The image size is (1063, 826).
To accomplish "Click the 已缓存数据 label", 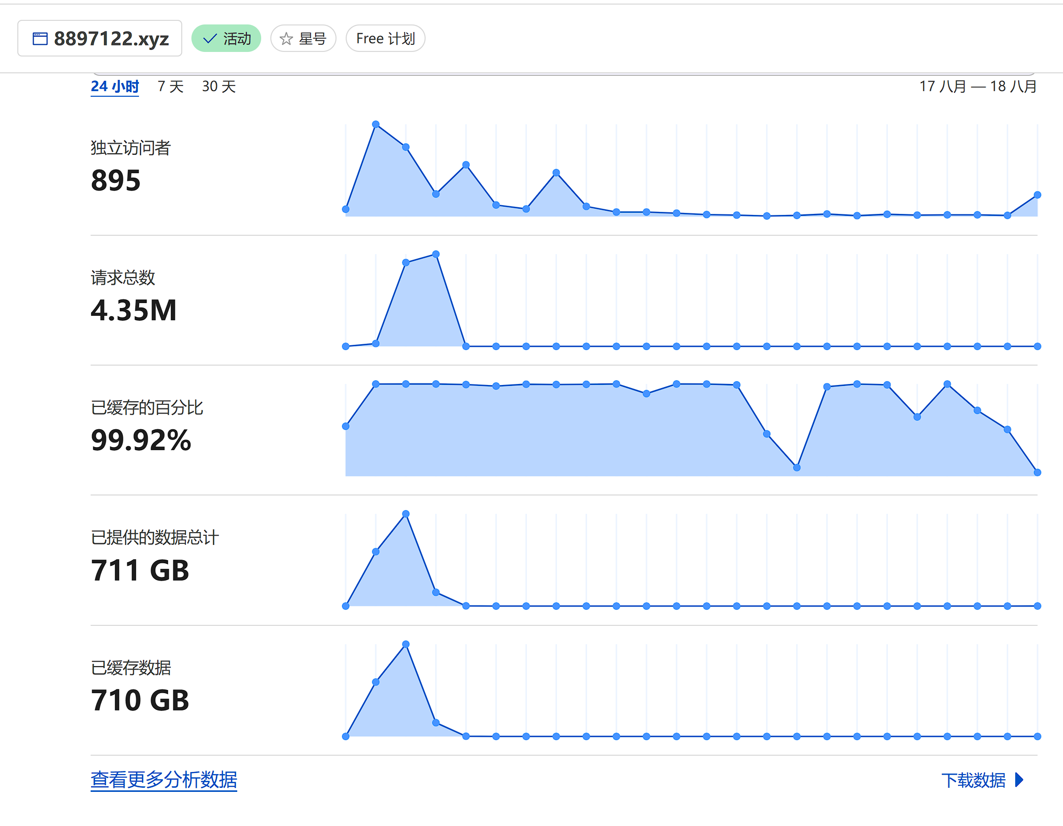I will 131,668.
